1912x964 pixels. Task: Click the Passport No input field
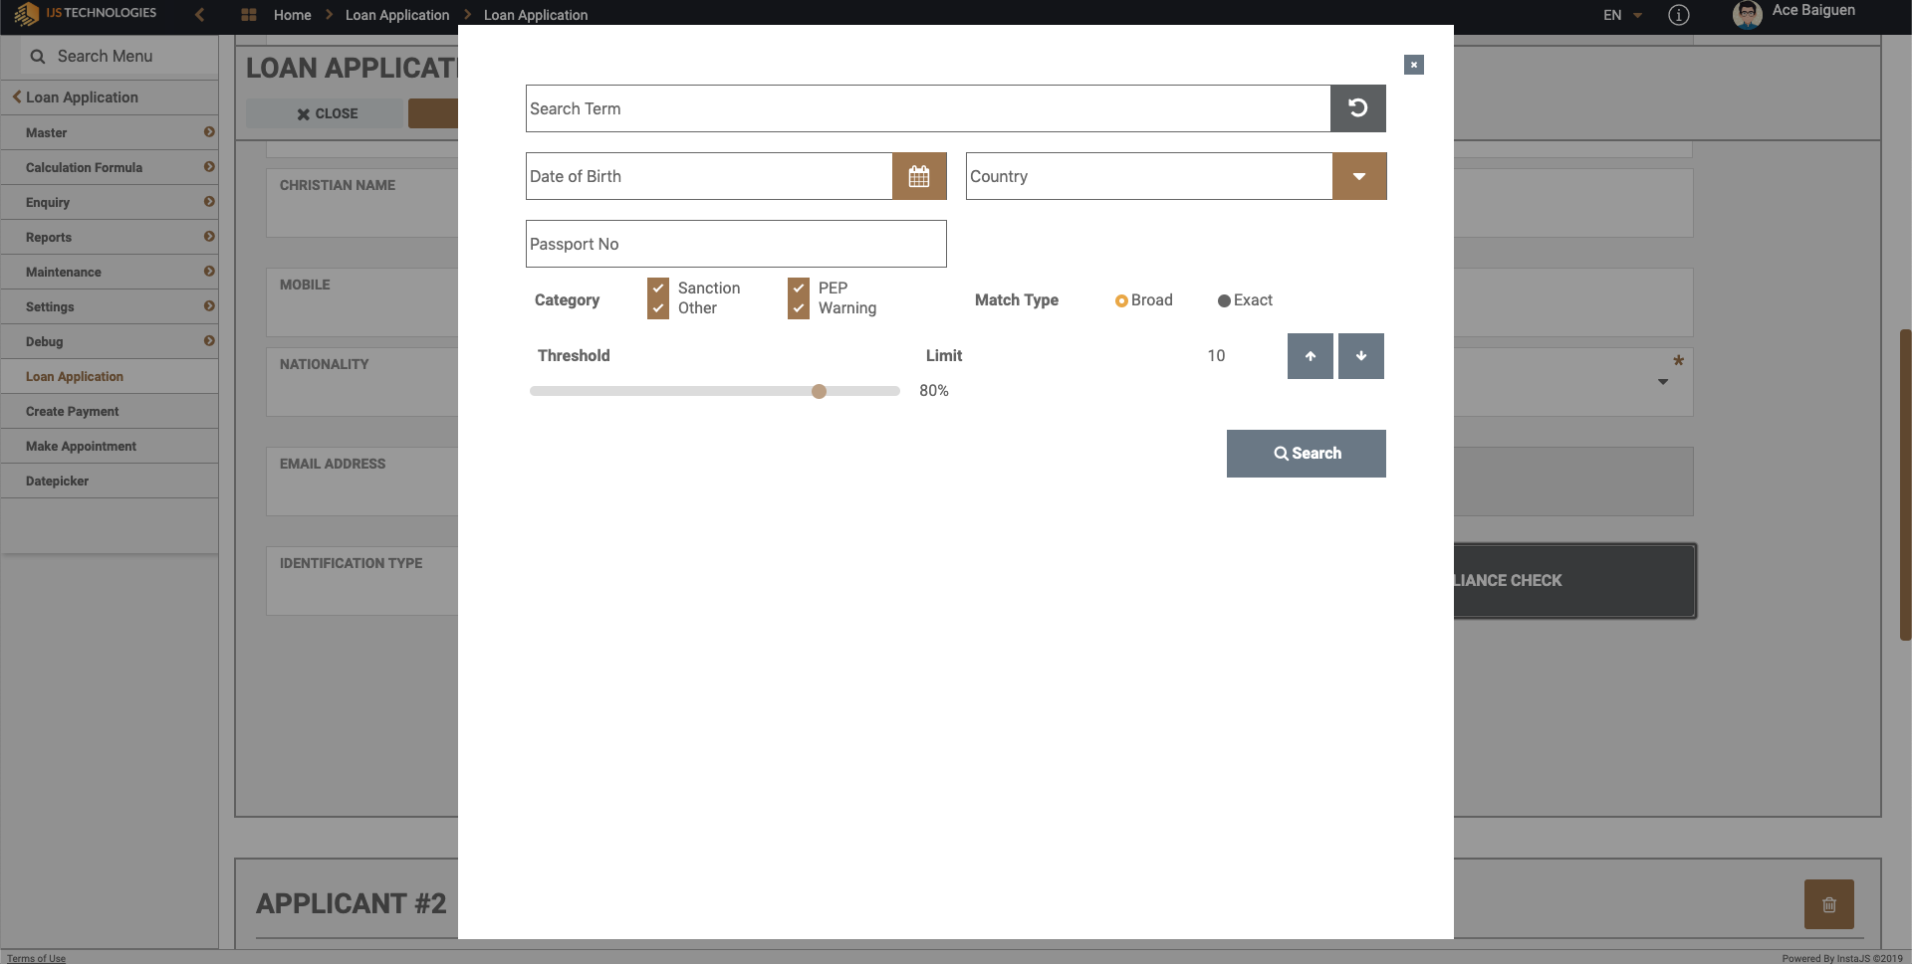[x=735, y=244]
